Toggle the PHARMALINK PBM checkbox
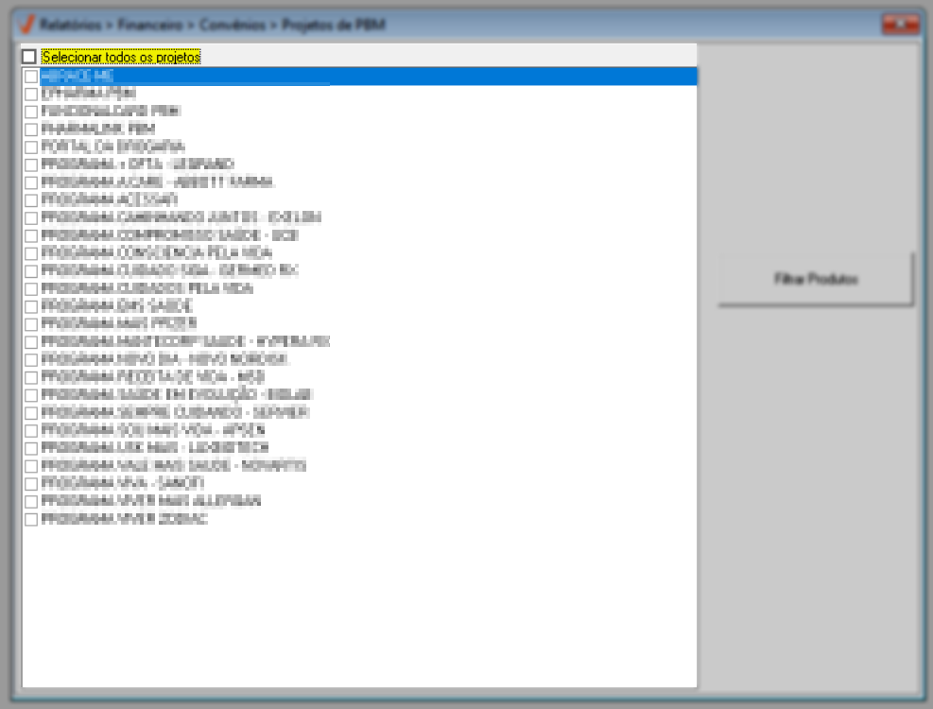Image resolution: width=933 pixels, height=709 pixels. [31, 130]
